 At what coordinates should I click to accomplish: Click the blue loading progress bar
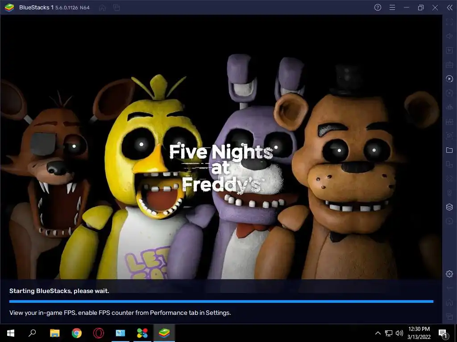click(221, 301)
